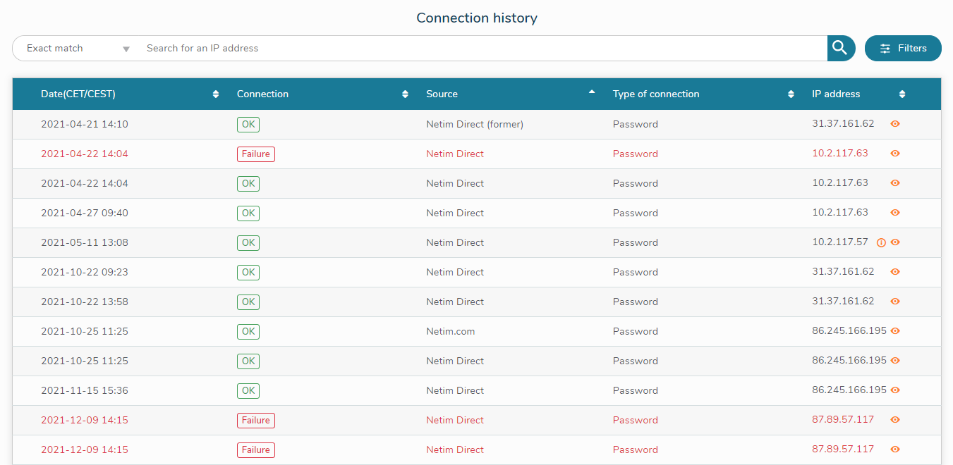View the 2021-12-09 14:15 failure details
The width and height of the screenshot is (953, 465).
894,419
